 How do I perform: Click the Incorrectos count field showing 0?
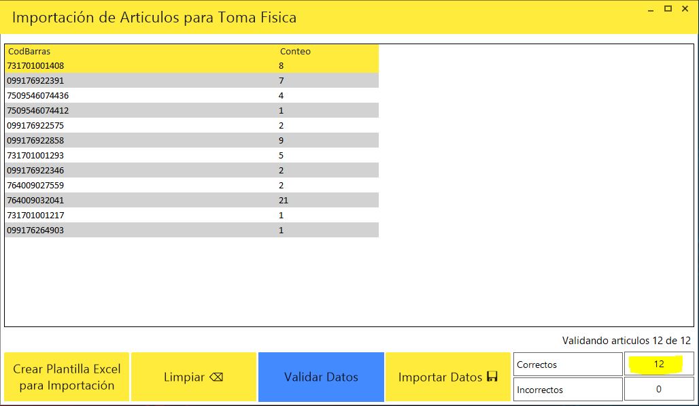point(658,390)
